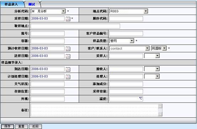Open the contact customer dropdown
The image size is (197, 129).
tap(147, 48)
